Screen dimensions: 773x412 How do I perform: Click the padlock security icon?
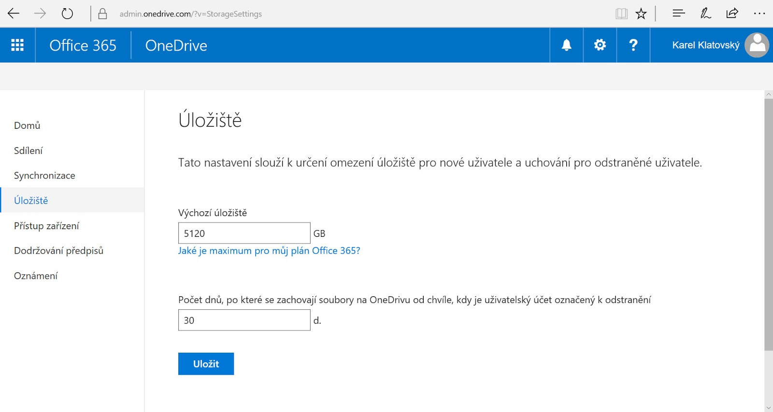(x=102, y=14)
